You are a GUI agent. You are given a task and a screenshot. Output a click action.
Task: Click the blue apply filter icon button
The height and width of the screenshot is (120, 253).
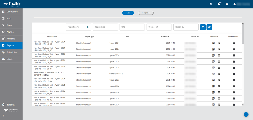203,27
